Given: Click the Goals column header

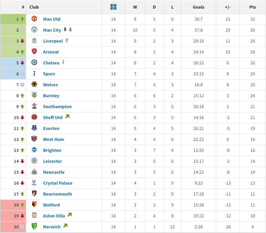Looking at the screenshot, I should point(199,7).
